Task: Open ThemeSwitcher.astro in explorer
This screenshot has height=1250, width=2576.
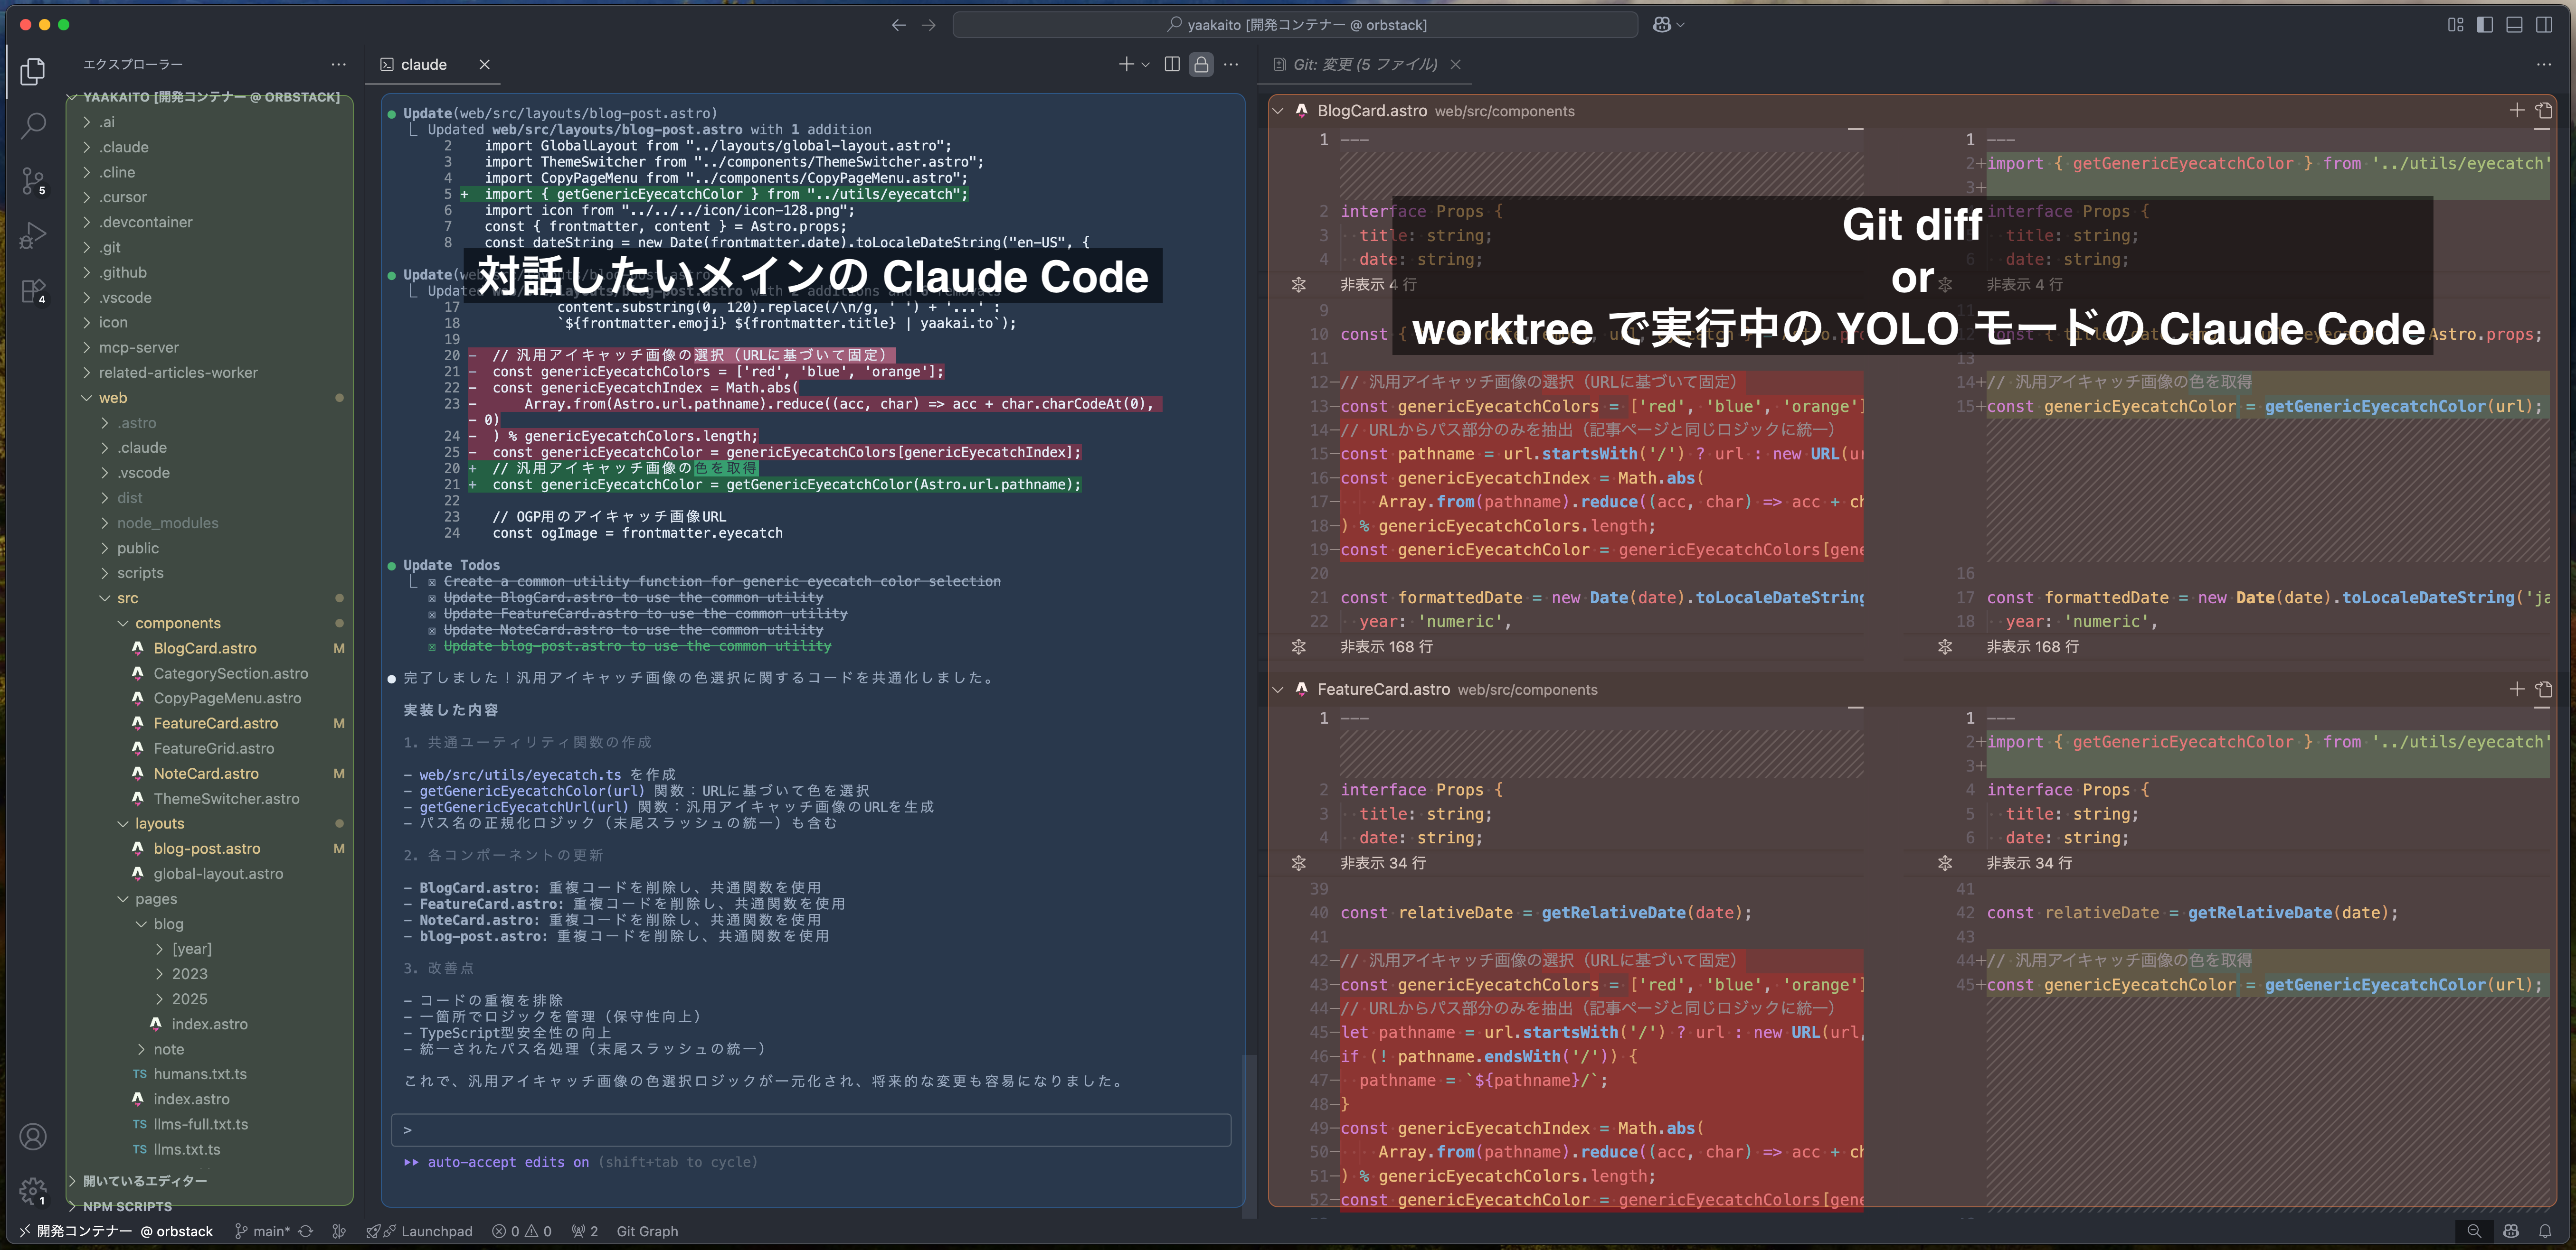Action: pos(226,798)
